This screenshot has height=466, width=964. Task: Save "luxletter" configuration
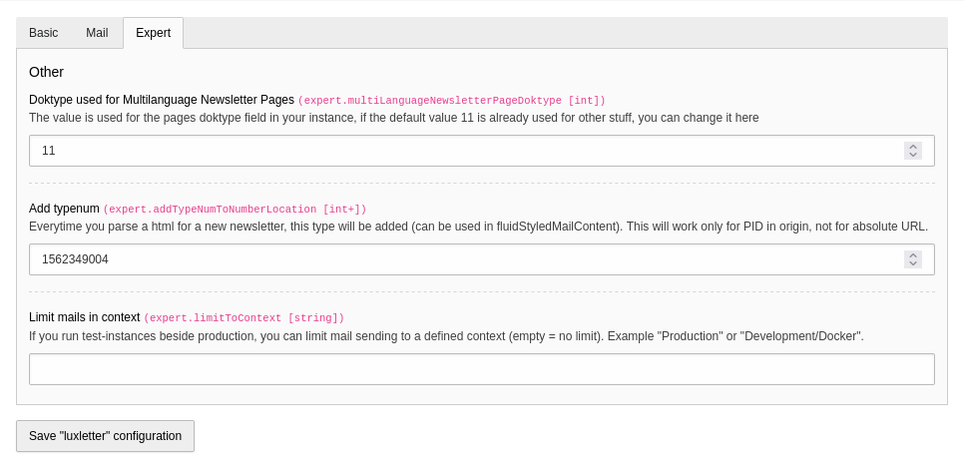coord(105,436)
